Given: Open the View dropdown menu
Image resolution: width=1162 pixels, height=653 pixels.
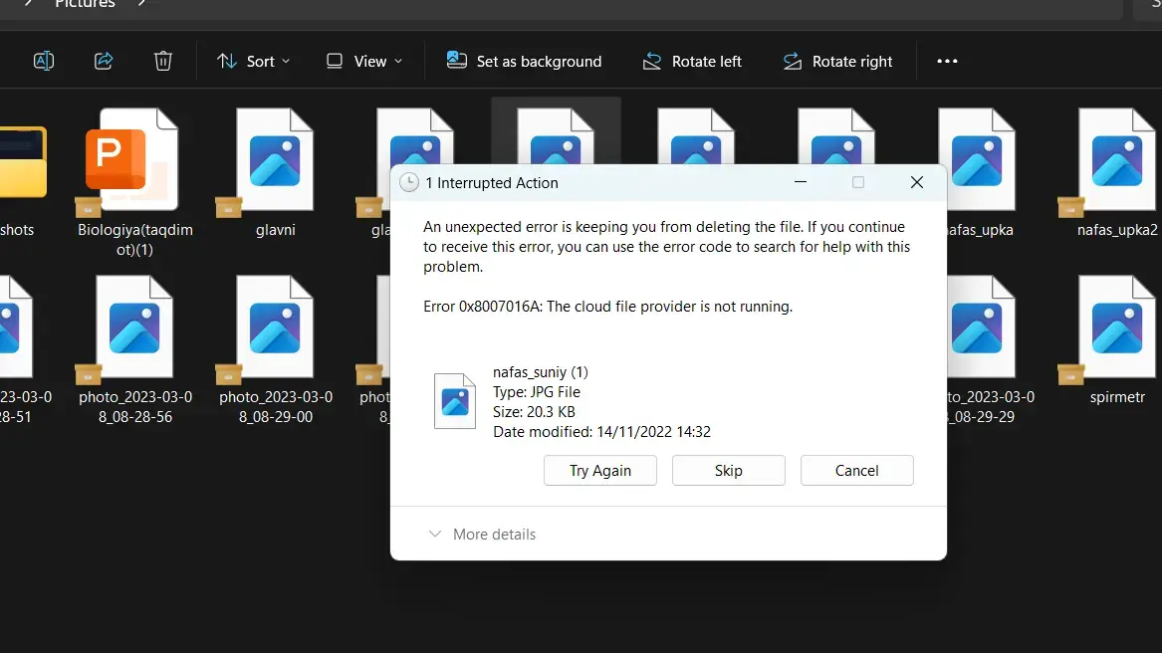Looking at the screenshot, I should click(x=364, y=61).
